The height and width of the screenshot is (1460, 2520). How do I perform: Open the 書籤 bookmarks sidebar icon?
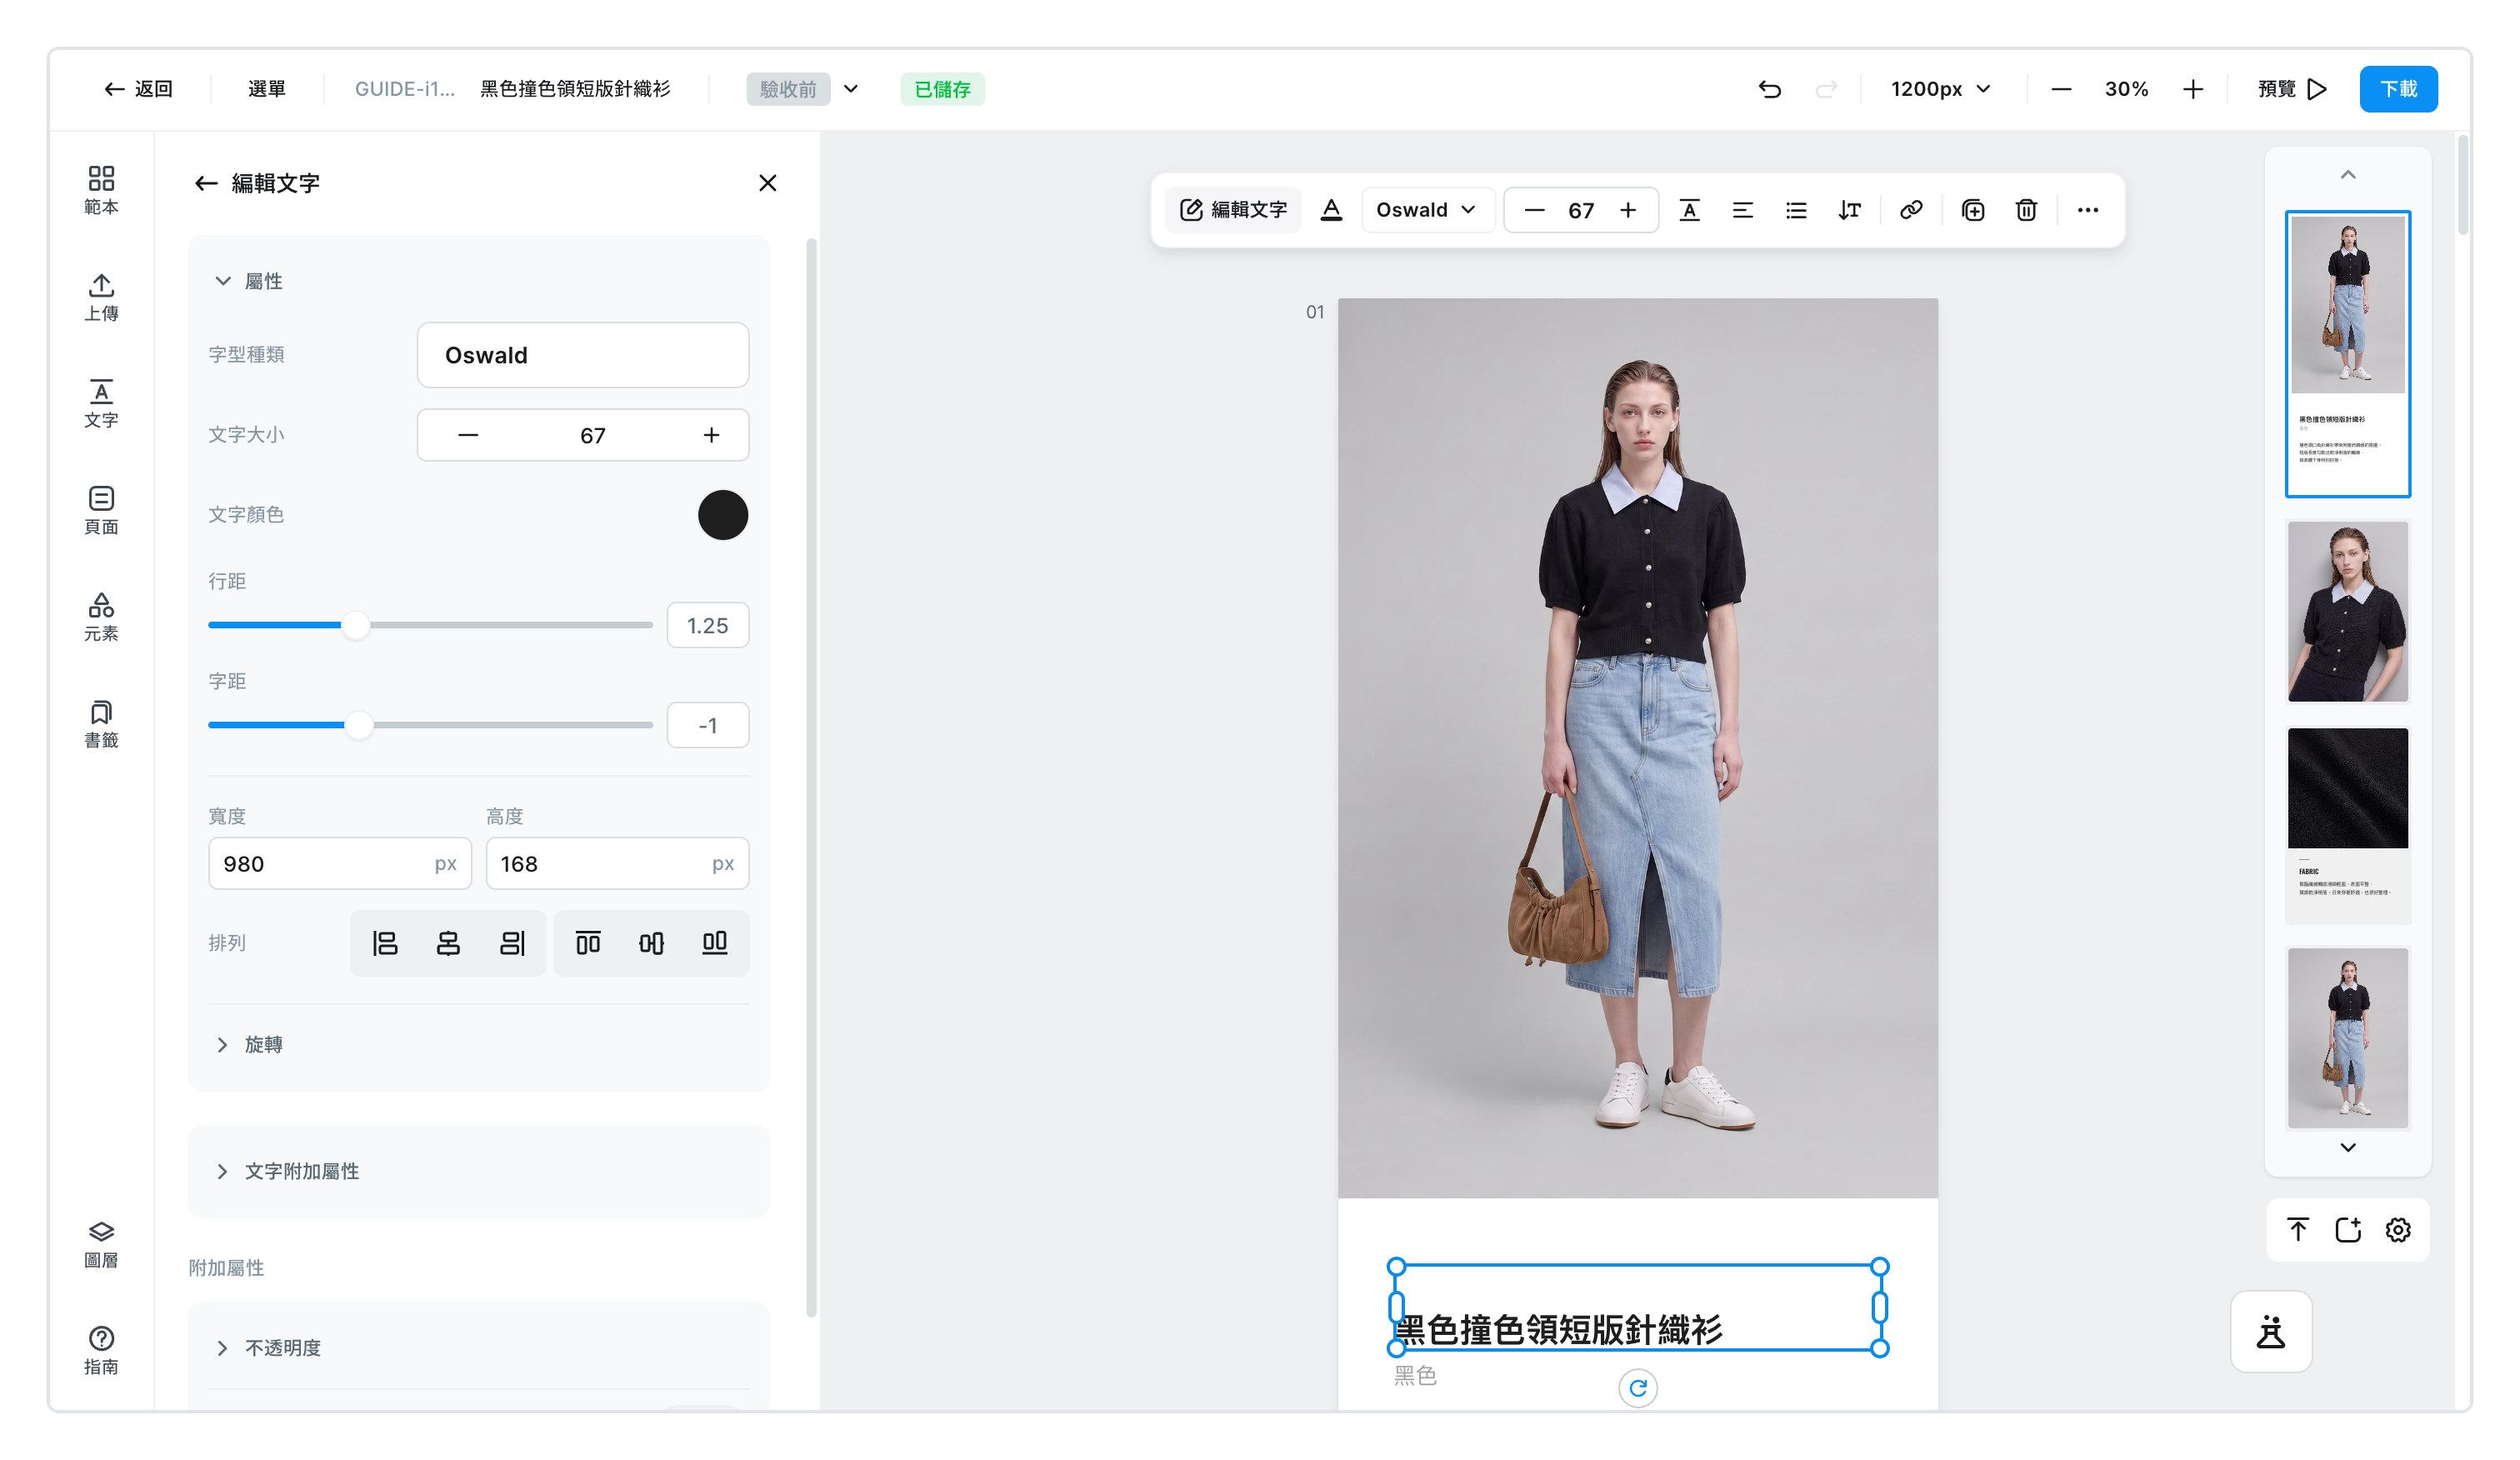(x=101, y=724)
